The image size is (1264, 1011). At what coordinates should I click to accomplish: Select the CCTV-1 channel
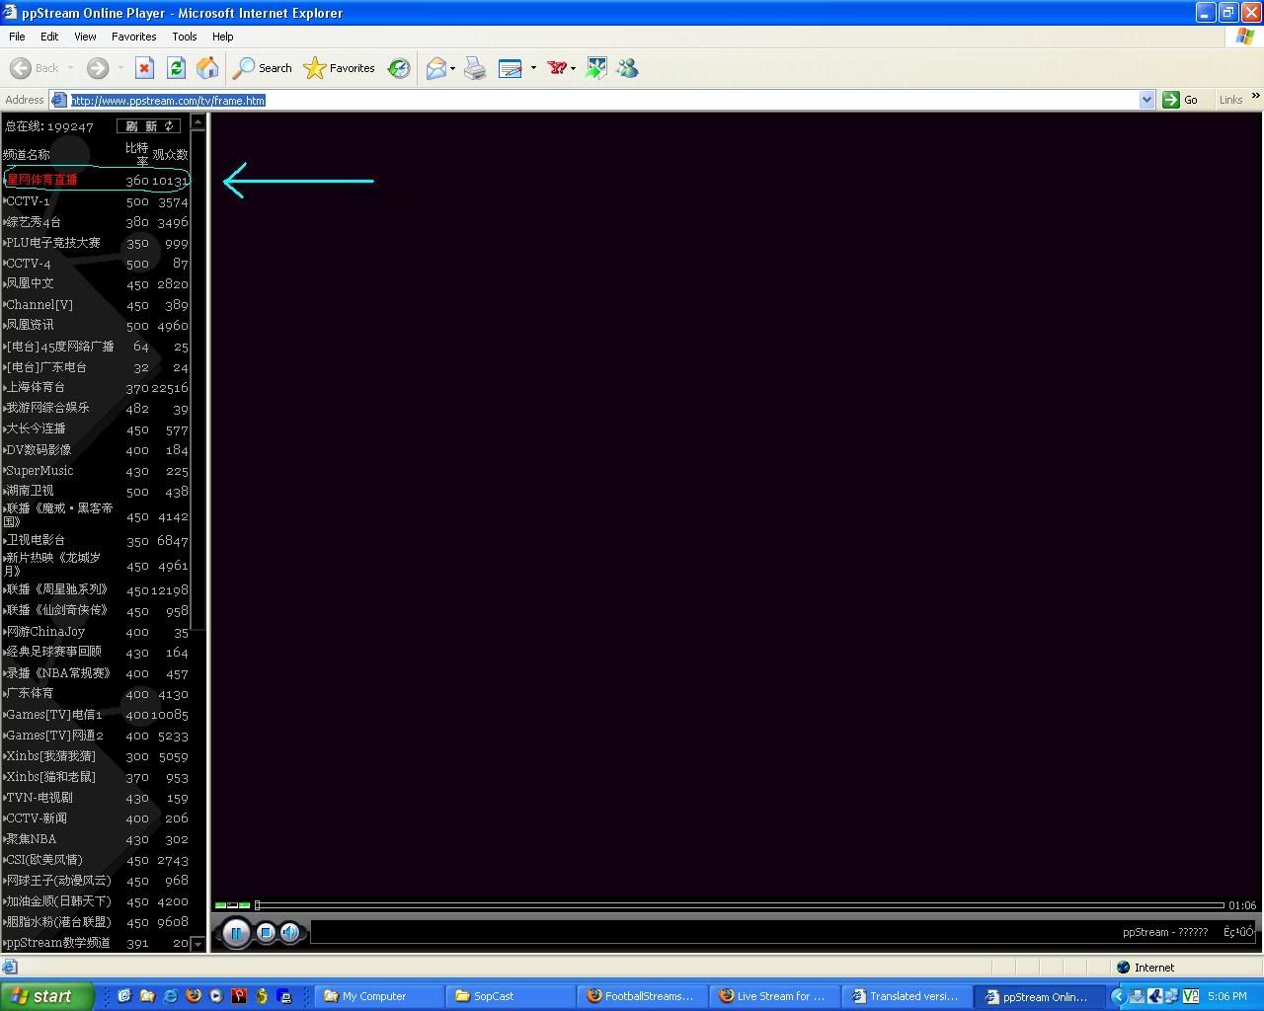pos(28,201)
